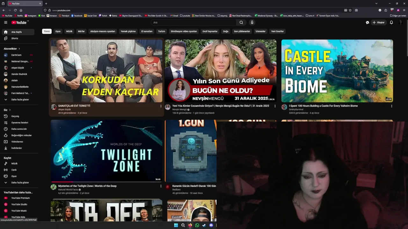Viewport: 408px width, 229px height.
Task: Open Beğendiğim videolar in the sidebar
Action: tap(18, 135)
